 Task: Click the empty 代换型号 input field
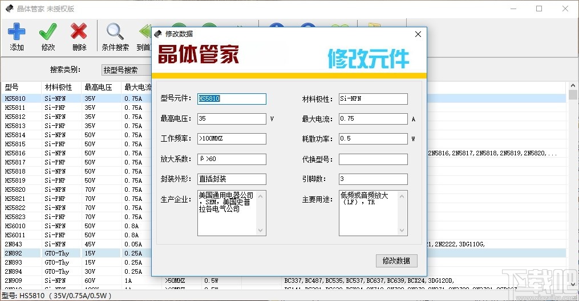(x=373, y=159)
